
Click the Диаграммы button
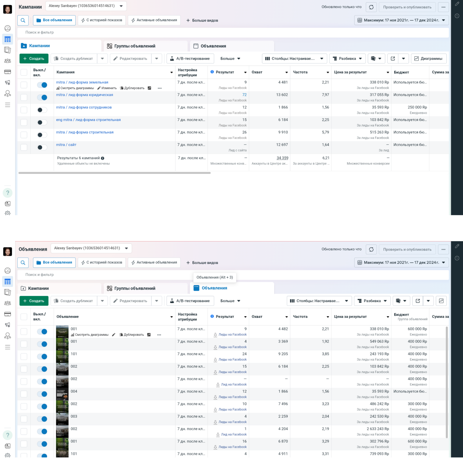pyautogui.click(x=429, y=59)
